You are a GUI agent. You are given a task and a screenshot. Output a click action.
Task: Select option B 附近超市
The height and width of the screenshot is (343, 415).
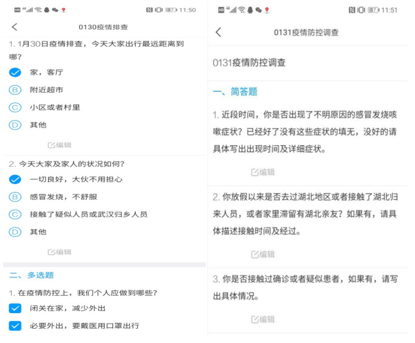point(15,89)
